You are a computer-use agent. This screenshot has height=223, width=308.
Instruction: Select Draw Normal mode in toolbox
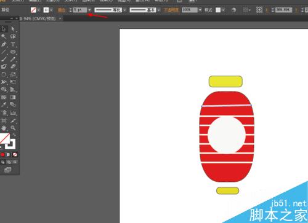2,162
